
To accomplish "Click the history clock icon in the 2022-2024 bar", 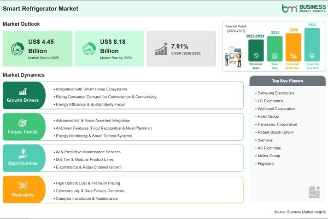I will tap(256, 56).
